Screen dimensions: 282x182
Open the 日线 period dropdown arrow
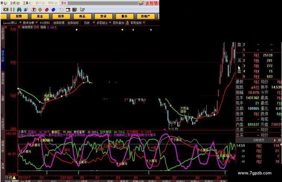pyautogui.click(x=94, y=23)
